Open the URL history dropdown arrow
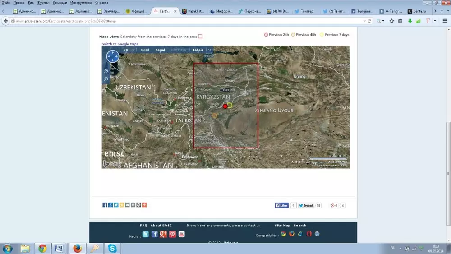The width and height of the screenshot is (451, 254). point(364,21)
